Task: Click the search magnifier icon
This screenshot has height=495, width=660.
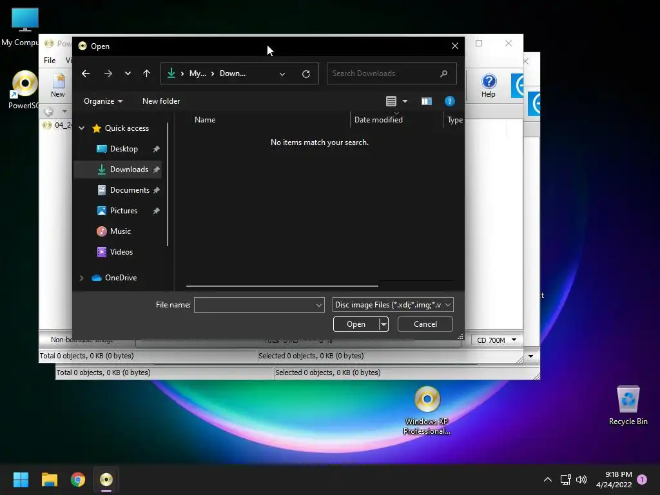Action: click(443, 73)
